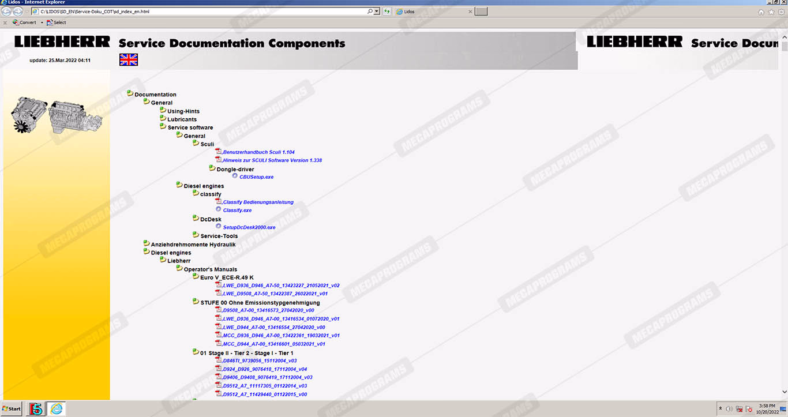Collapse the Documentation root folder icon

pyautogui.click(x=130, y=93)
